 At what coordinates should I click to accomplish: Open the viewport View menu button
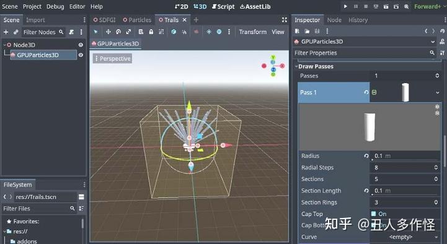click(278, 32)
